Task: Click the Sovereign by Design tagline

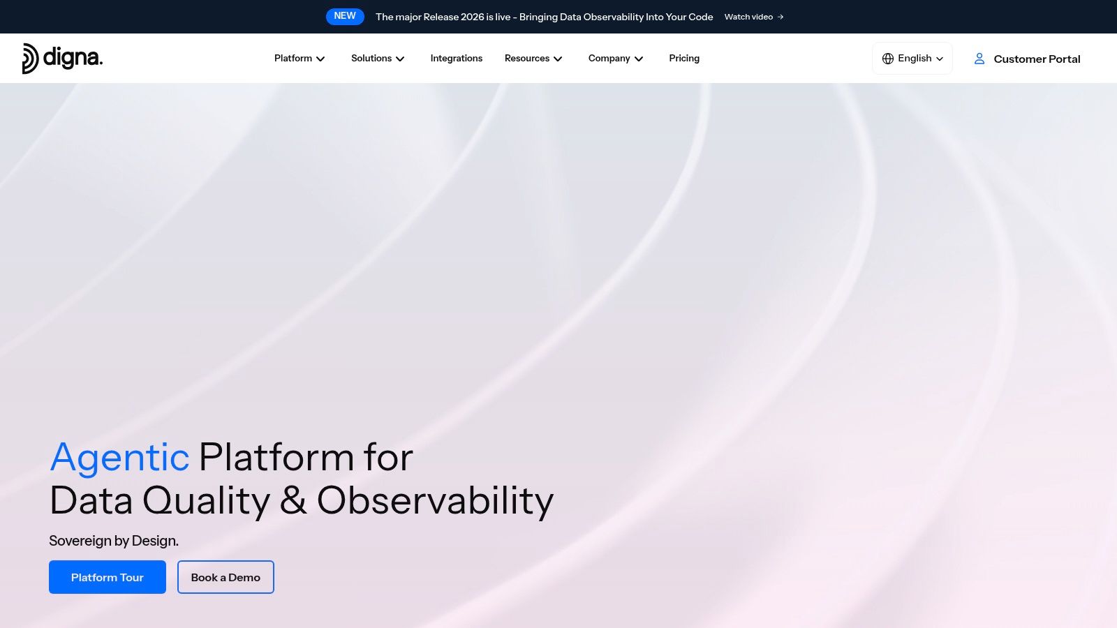Action: [114, 541]
